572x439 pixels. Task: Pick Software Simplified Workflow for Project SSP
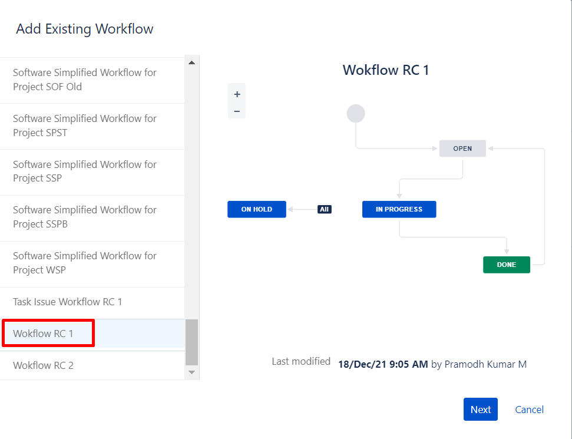pos(85,171)
